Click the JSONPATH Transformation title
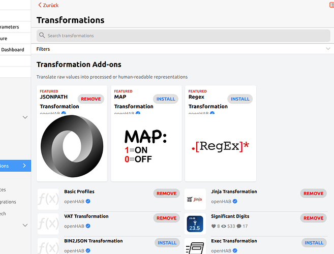This screenshot has height=254, width=334. 59,102
